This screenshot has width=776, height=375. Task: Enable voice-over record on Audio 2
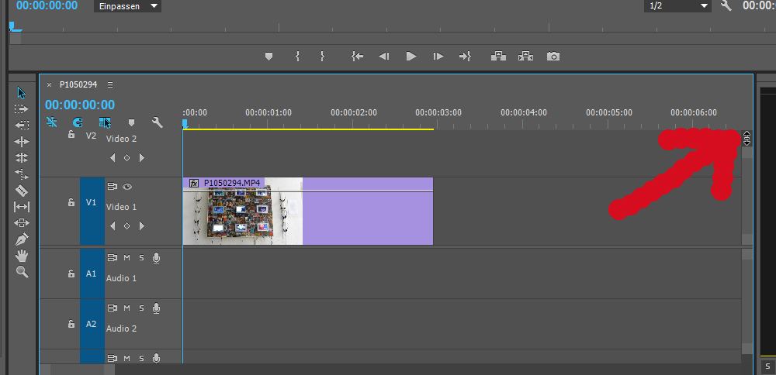(x=157, y=308)
